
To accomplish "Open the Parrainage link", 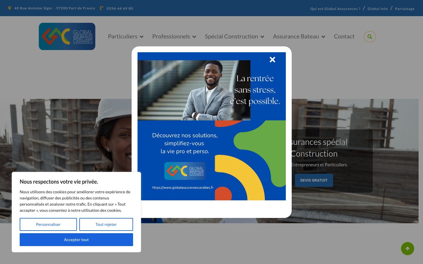I will coord(405,9).
